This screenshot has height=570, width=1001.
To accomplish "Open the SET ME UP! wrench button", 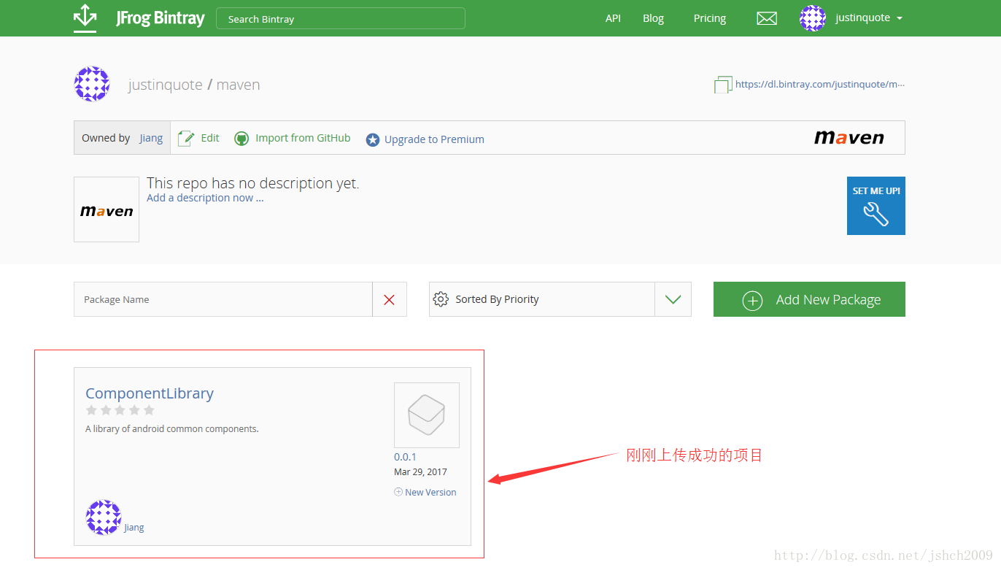I will click(876, 206).
